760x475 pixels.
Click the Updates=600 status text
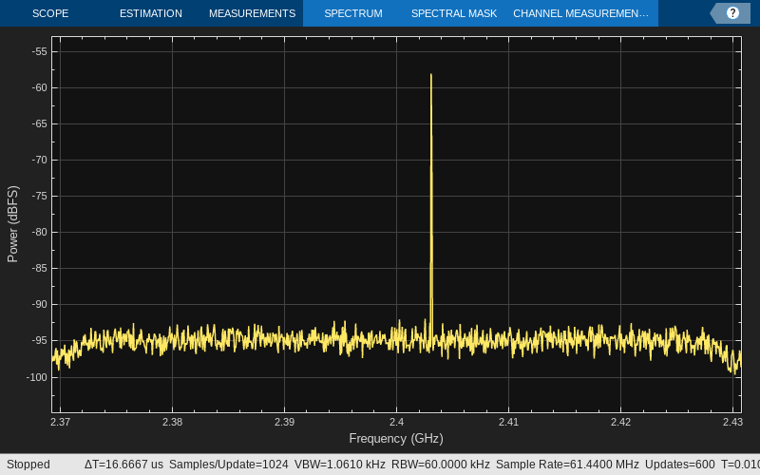(x=679, y=464)
